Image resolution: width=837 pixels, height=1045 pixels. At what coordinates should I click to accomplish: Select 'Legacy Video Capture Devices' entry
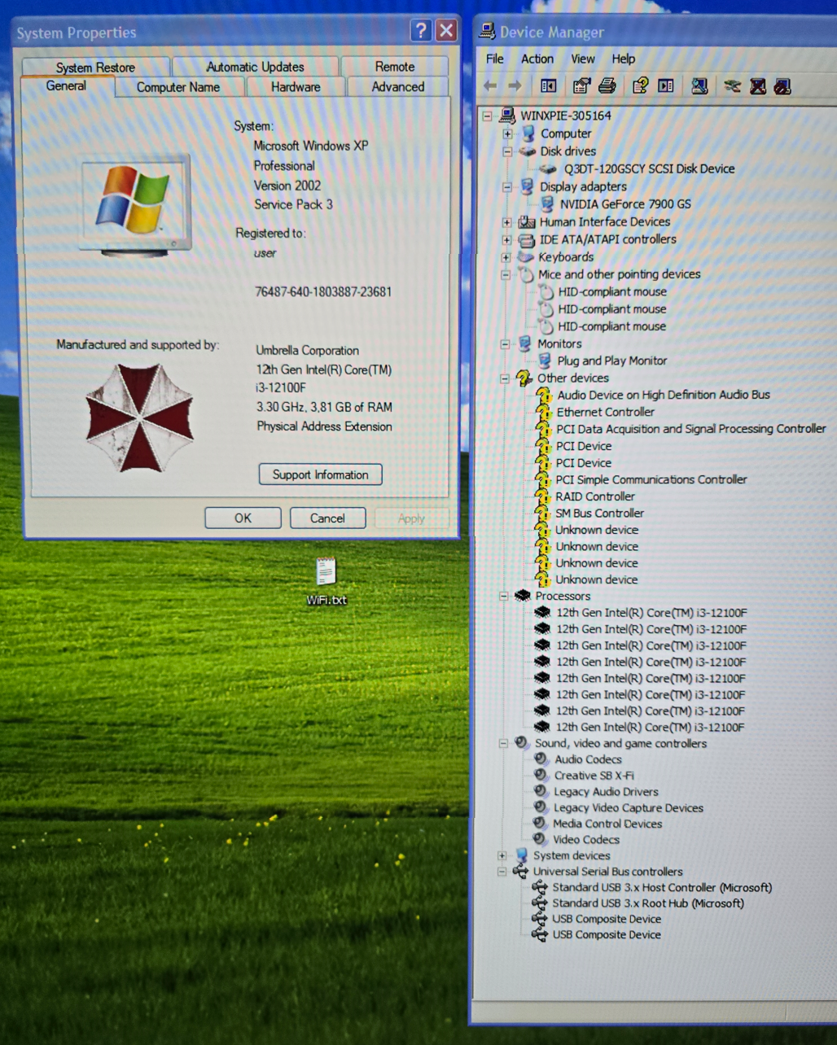(x=628, y=808)
